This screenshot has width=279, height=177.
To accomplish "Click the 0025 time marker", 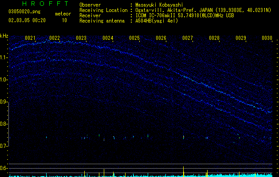I will [134, 38].
